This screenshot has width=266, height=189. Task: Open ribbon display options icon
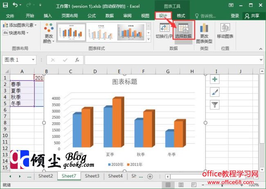(231, 5)
